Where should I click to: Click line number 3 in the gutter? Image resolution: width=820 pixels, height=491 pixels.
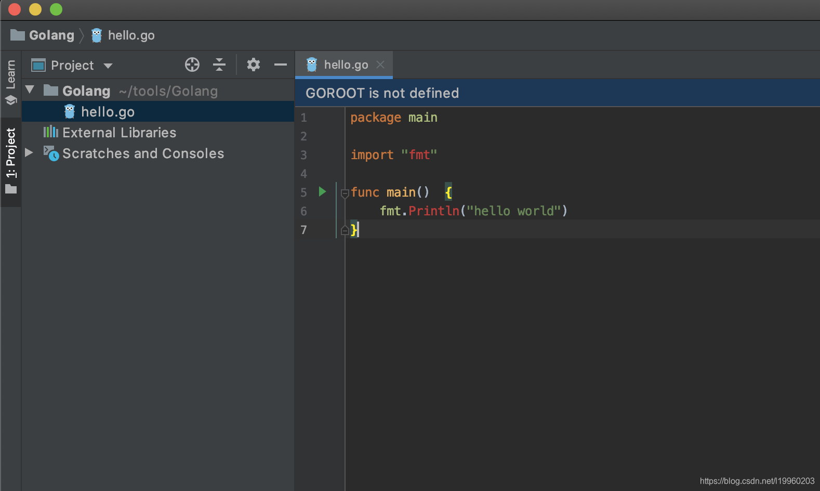[x=303, y=155]
